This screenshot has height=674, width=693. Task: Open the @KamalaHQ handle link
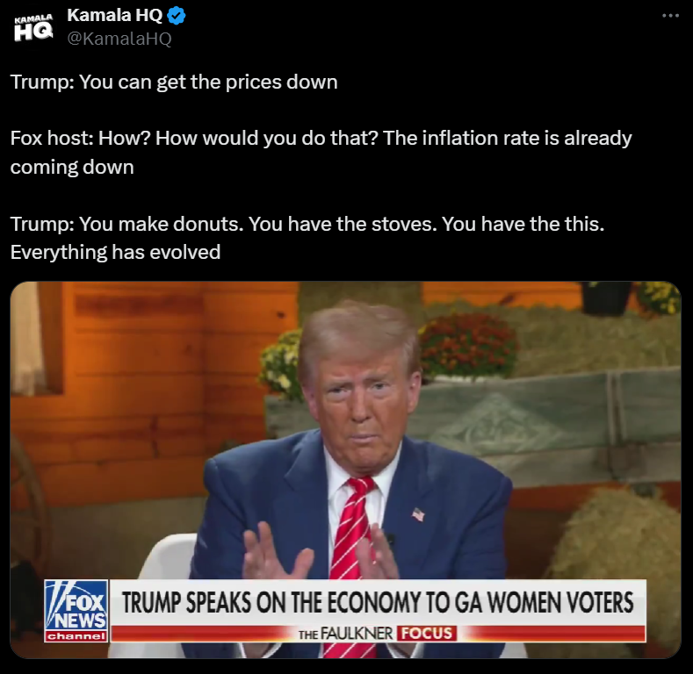pyautogui.click(x=119, y=39)
